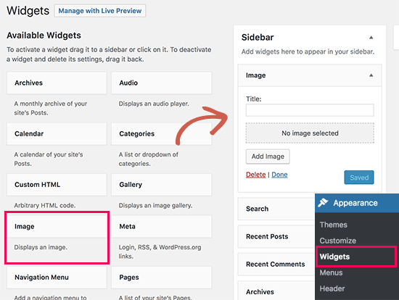Select the Custom HTML widget
This screenshot has height=300, width=399.
[x=57, y=185]
